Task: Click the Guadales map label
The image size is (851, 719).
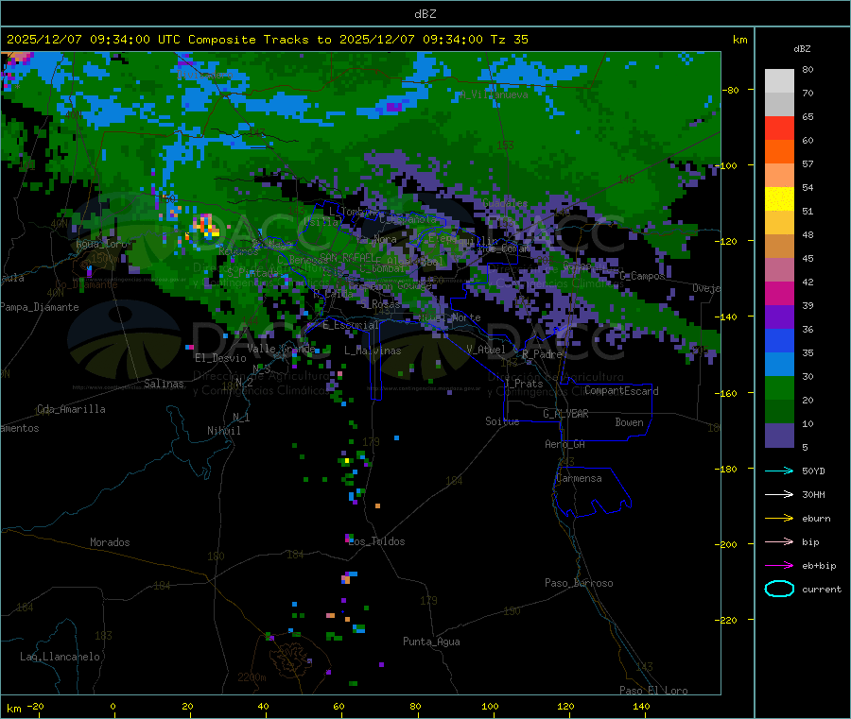Action: (505, 203)
